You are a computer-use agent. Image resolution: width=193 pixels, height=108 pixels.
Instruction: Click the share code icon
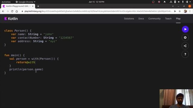[185, 46]
